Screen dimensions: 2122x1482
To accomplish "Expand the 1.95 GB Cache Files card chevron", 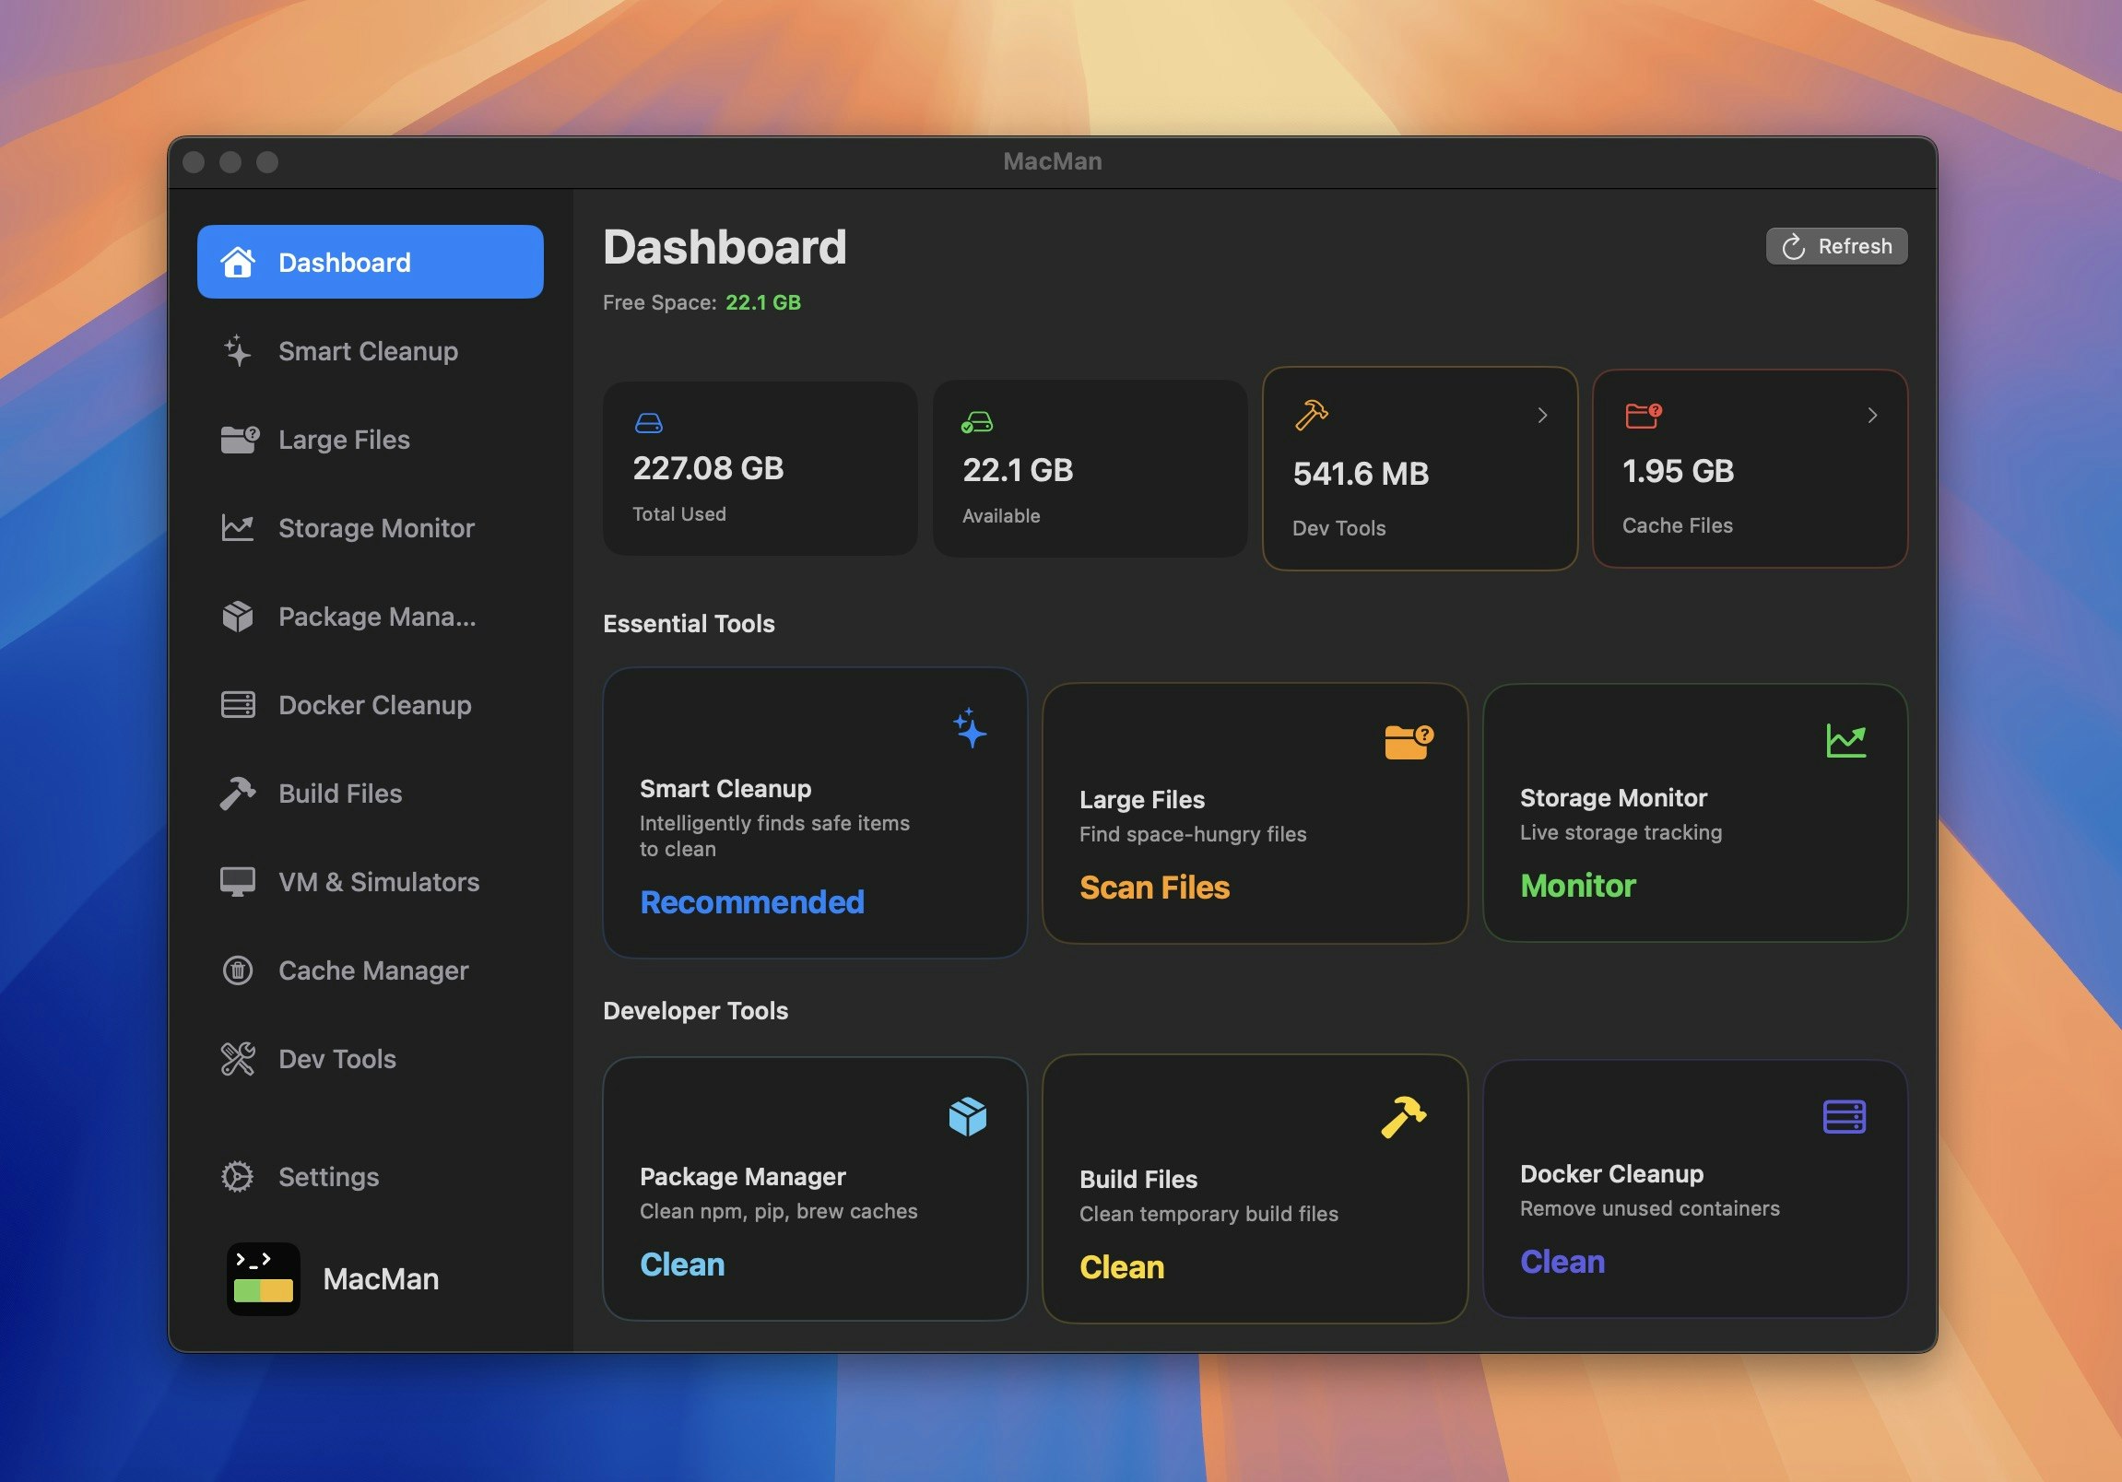I will 1872,416.
